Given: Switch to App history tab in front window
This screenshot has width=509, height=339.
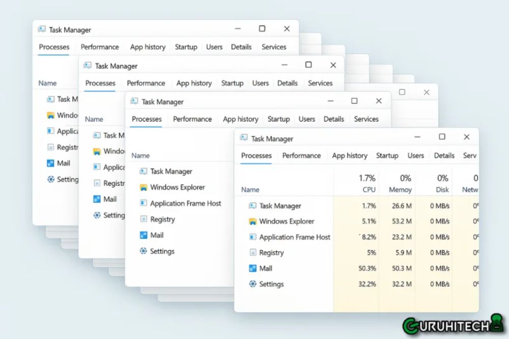Looking at the screenshot, I should 350,156.
